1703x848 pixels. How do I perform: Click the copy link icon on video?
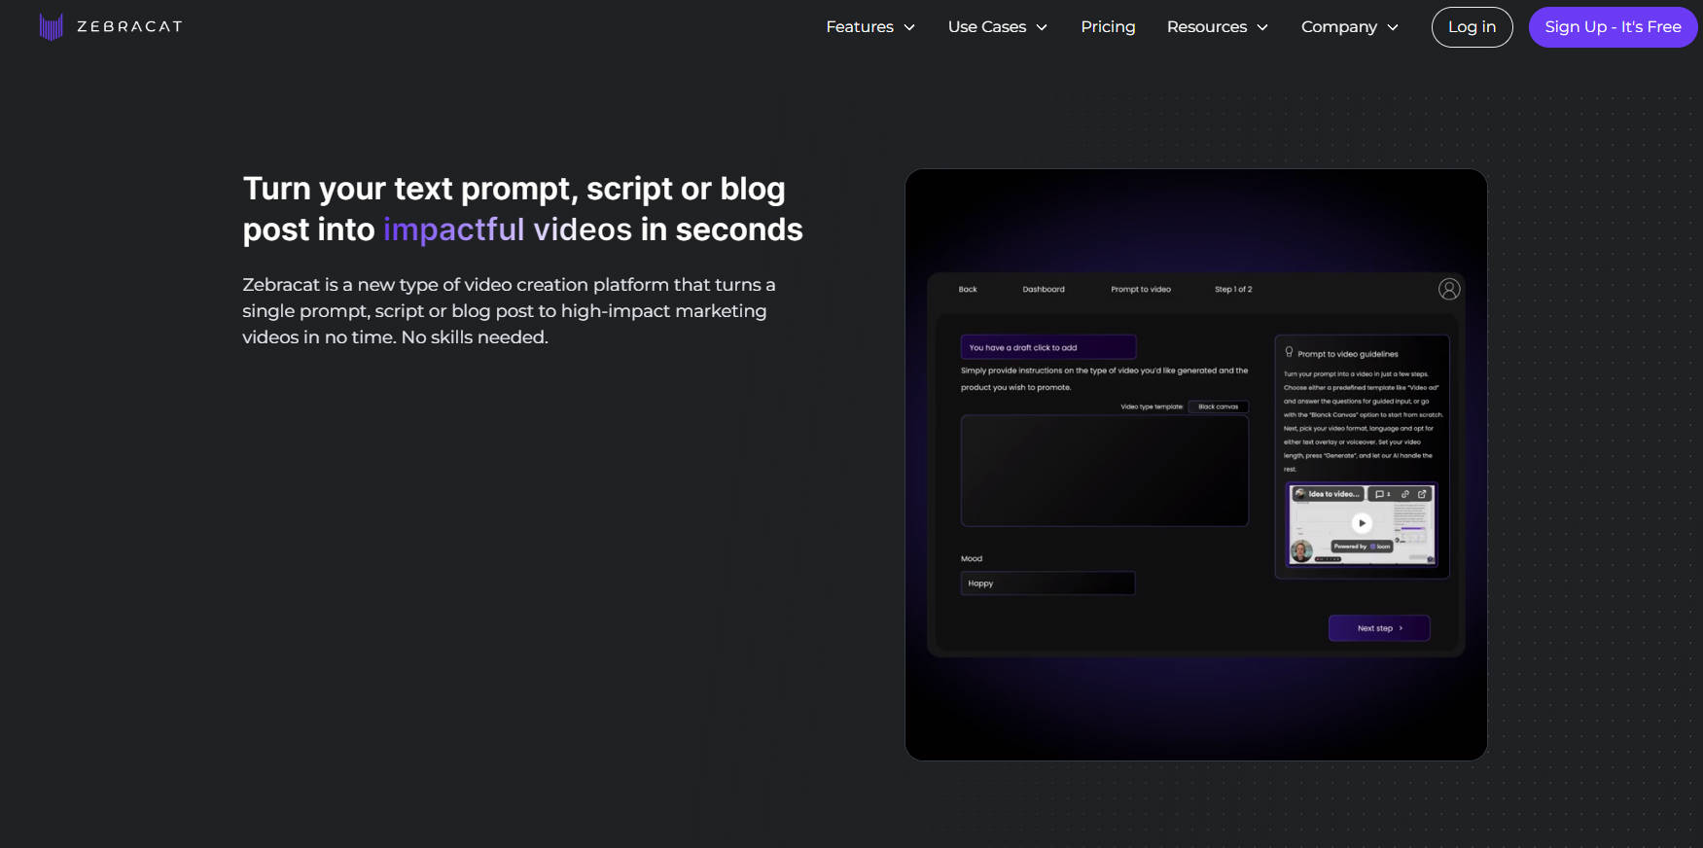pyautogui.click(x=1404, y=494)
